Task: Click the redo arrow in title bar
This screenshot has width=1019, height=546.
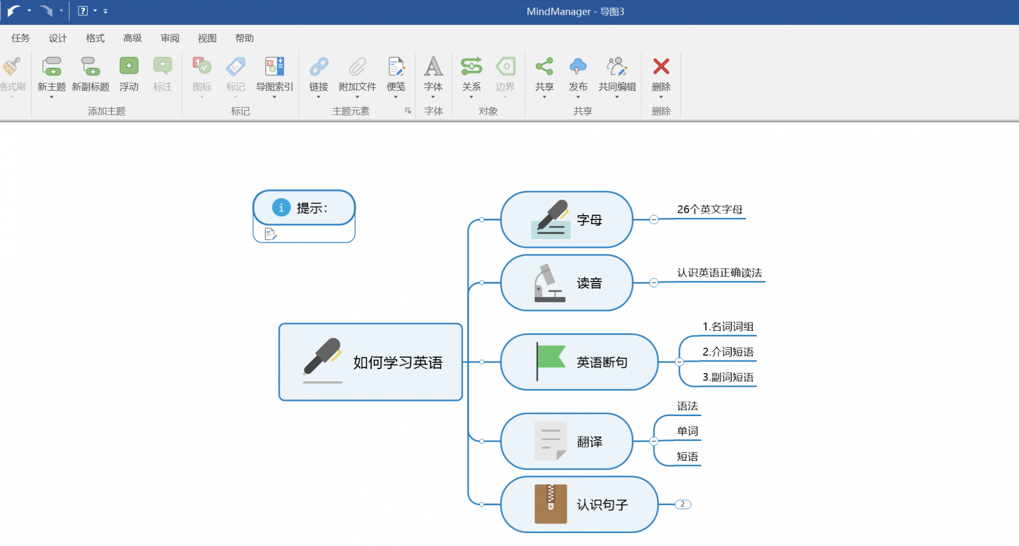Action: [46, 11]
